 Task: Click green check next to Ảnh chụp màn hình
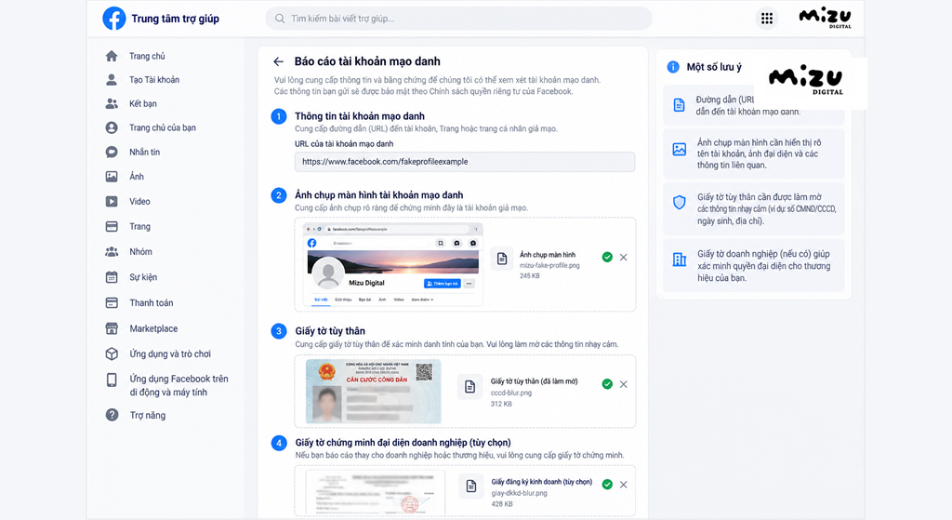click(x=607, y=257)
